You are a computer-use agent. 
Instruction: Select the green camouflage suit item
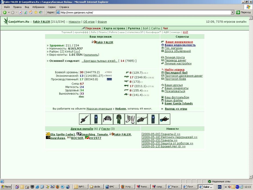[119, 119]
